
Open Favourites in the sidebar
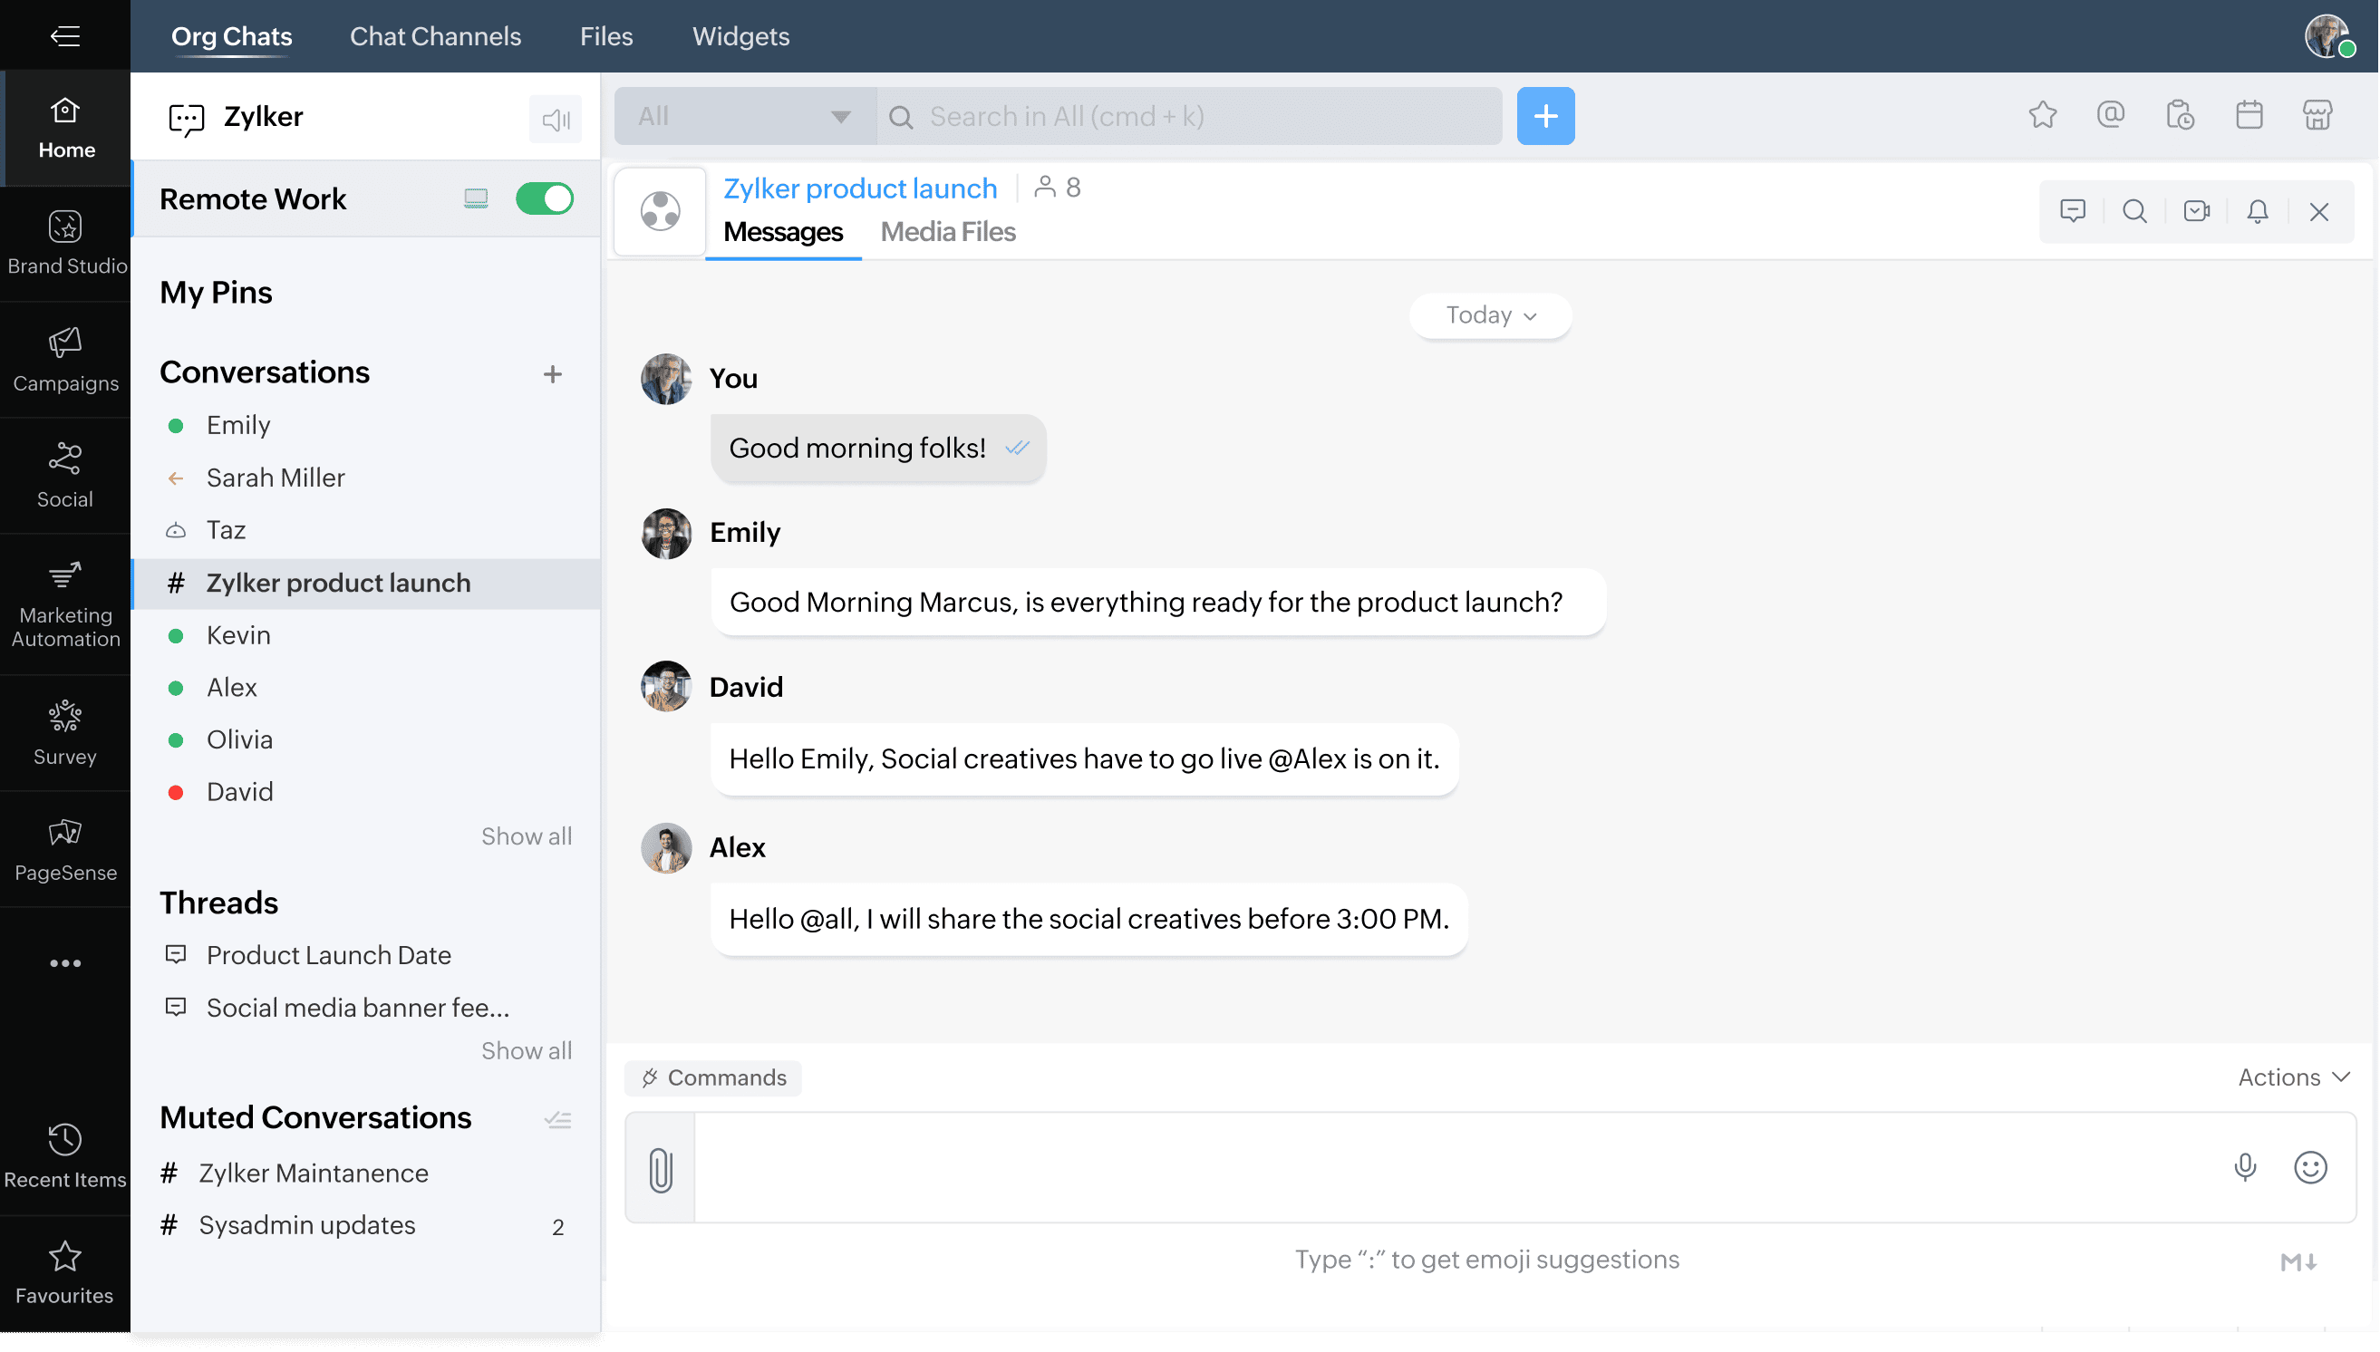(x=65, y=1273)
